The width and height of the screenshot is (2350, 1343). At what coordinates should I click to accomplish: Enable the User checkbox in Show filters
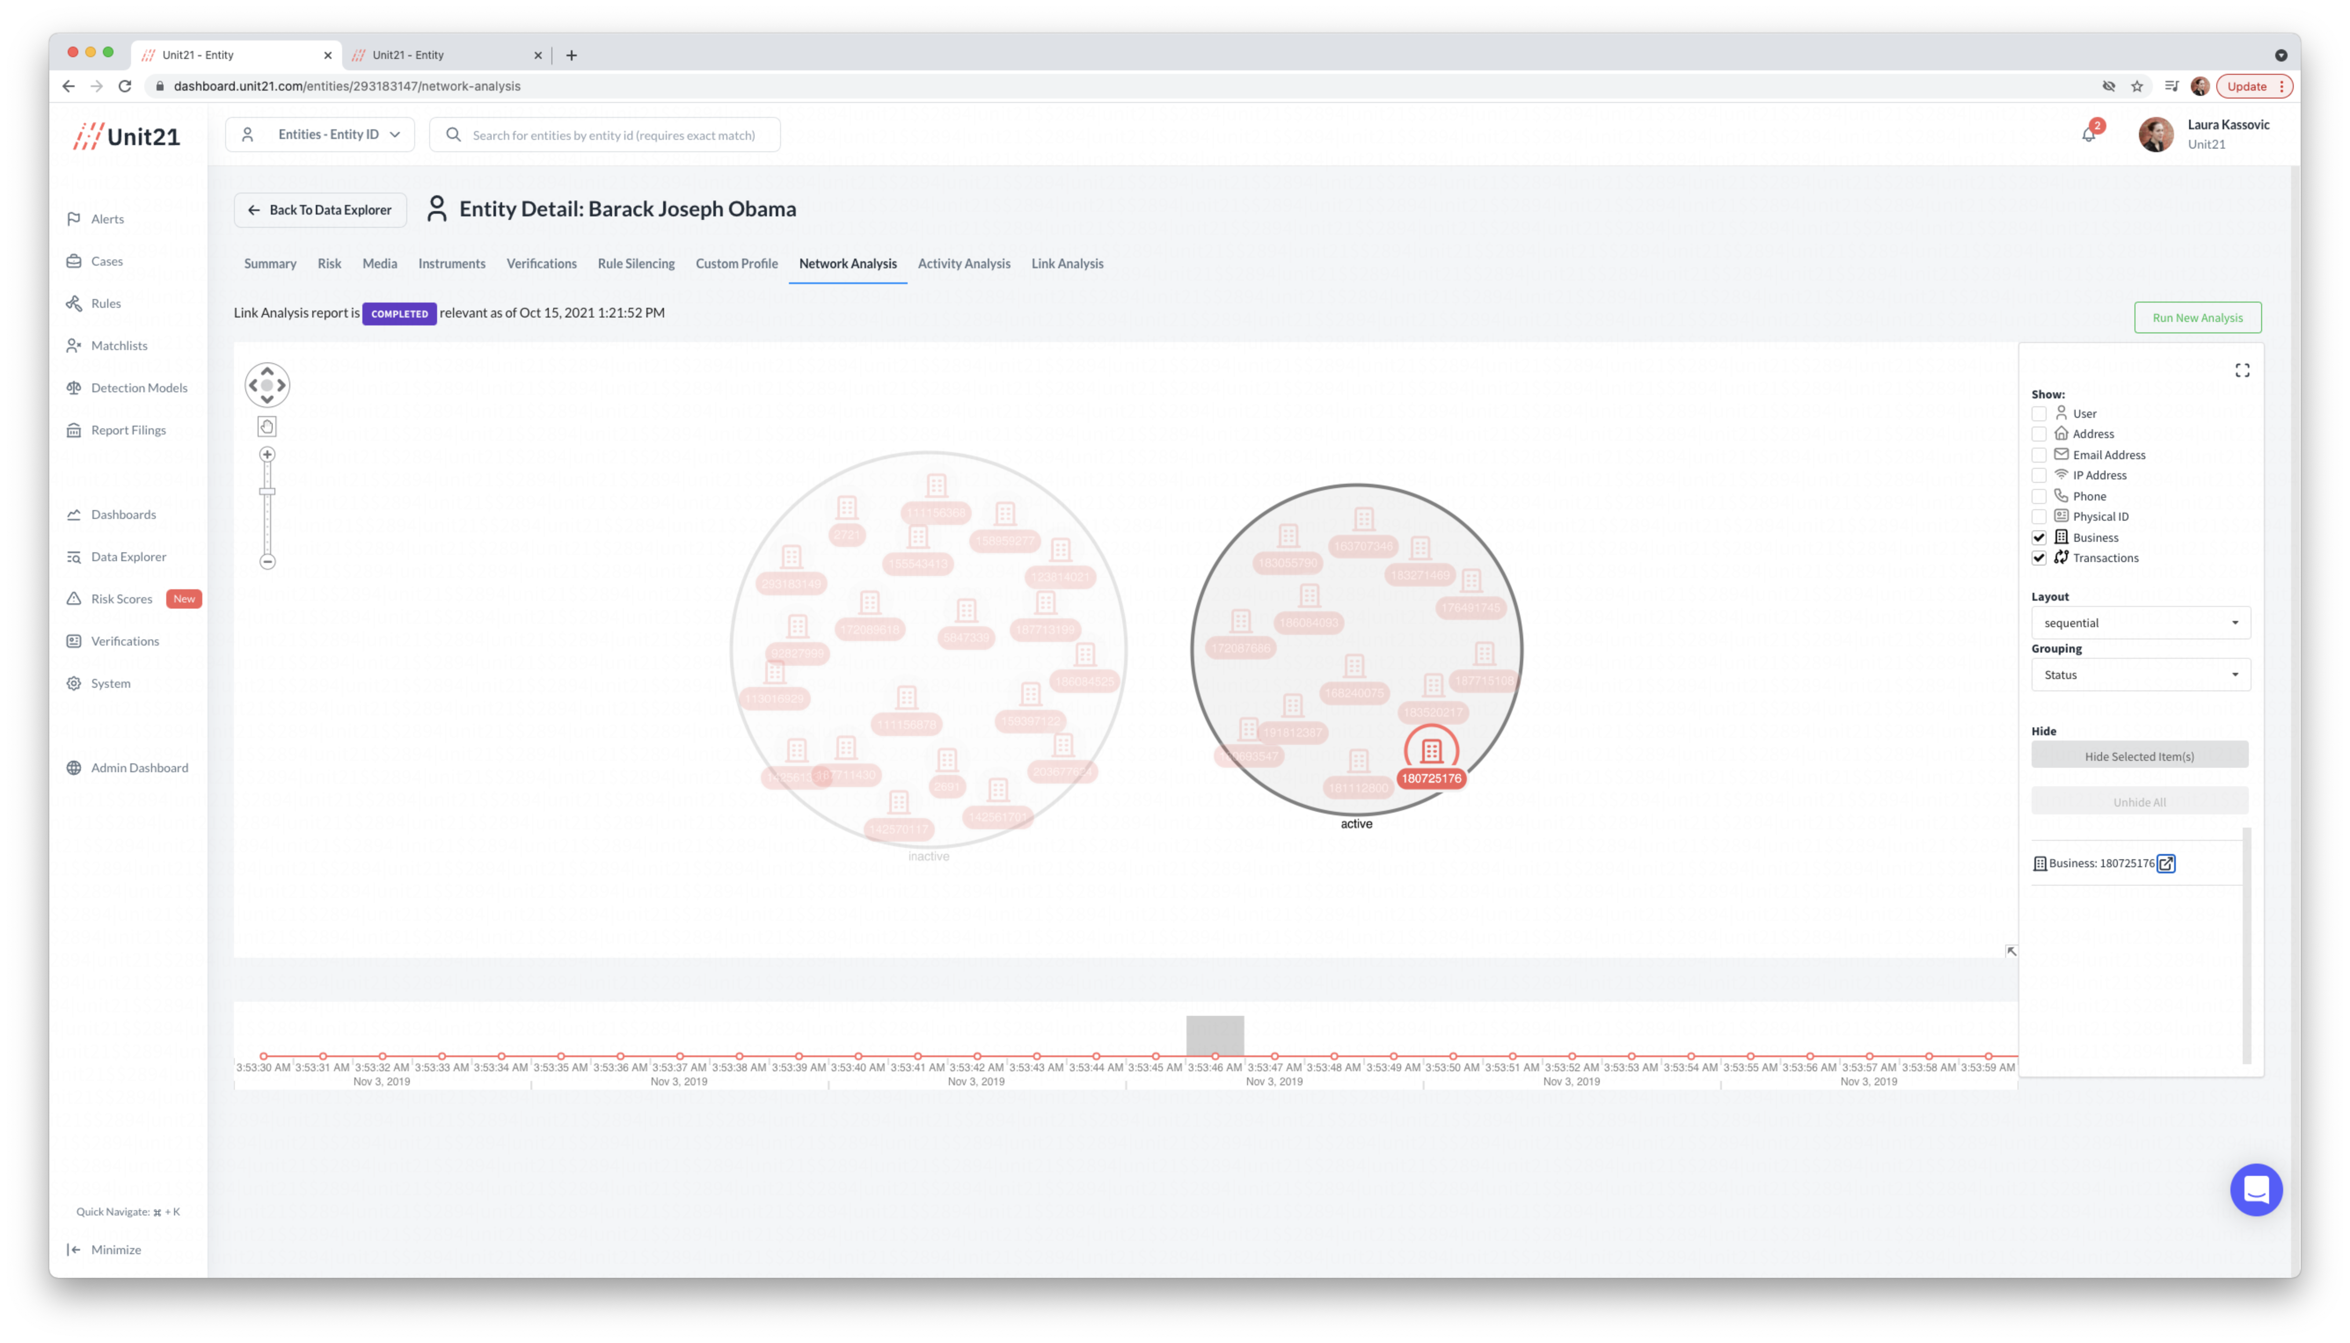(2039, 413)
